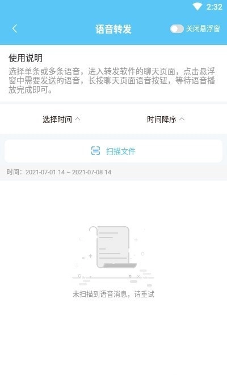Open the 时间降序 sort dropdown
This screenshot has height=376, width=227.
point(166,119)
